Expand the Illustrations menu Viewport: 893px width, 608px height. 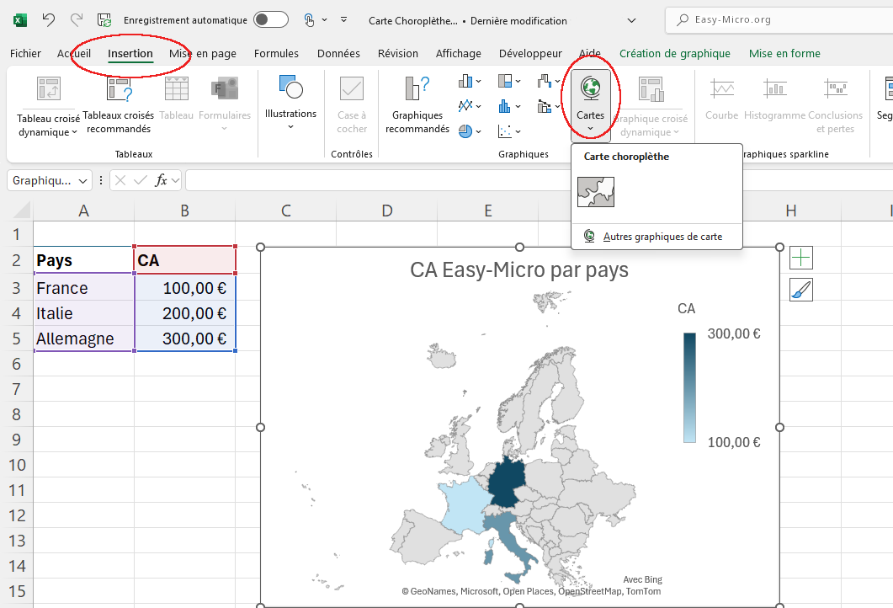[290, 103]
